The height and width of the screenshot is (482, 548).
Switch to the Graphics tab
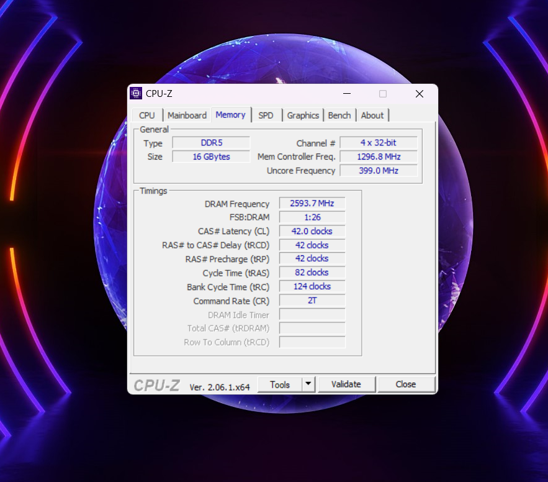point(303,116)
